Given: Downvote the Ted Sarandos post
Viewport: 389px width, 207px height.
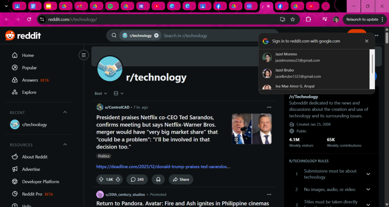Looking at the screenshot, I should pyautogui.click(x=118, y=179).
